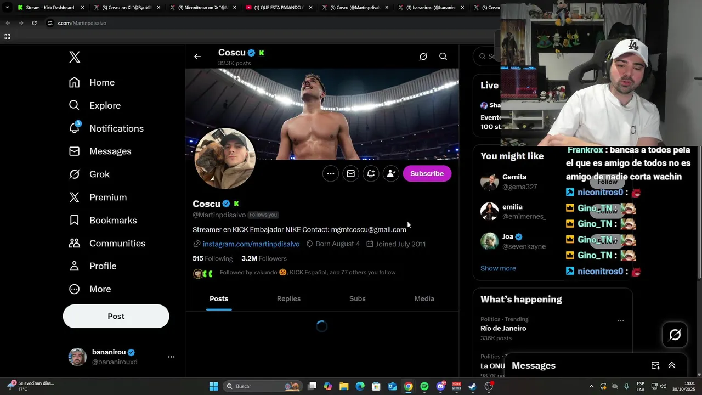Open Bookmarks in the sidebar
The height and width of the screenshot is (395, 702).
(103, 221)
